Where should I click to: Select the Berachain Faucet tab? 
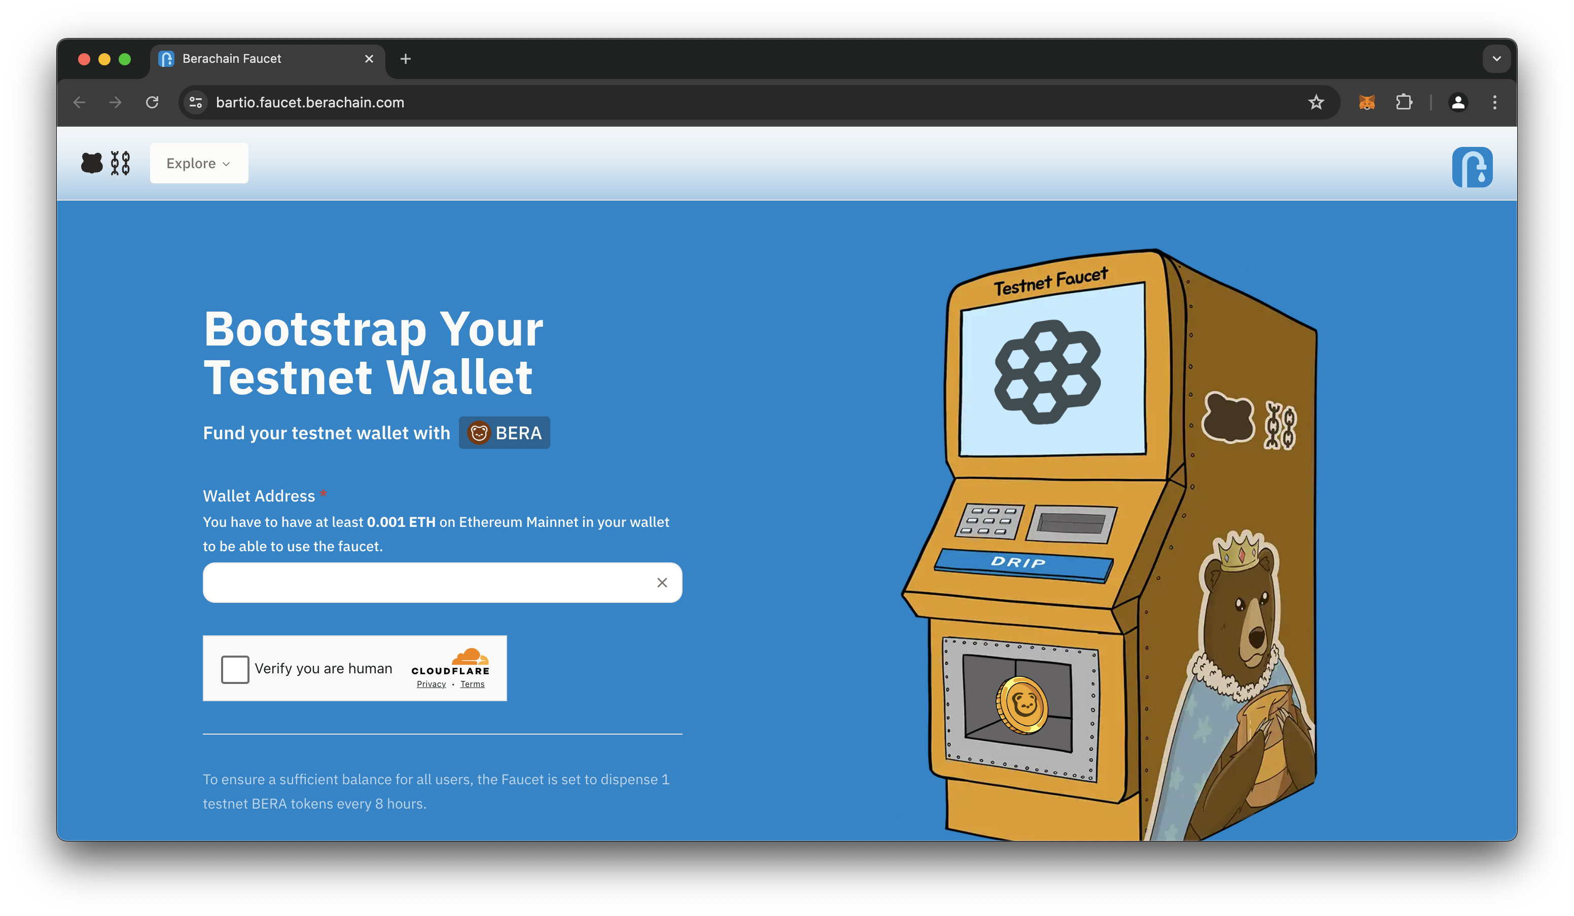tap(267, 59)
